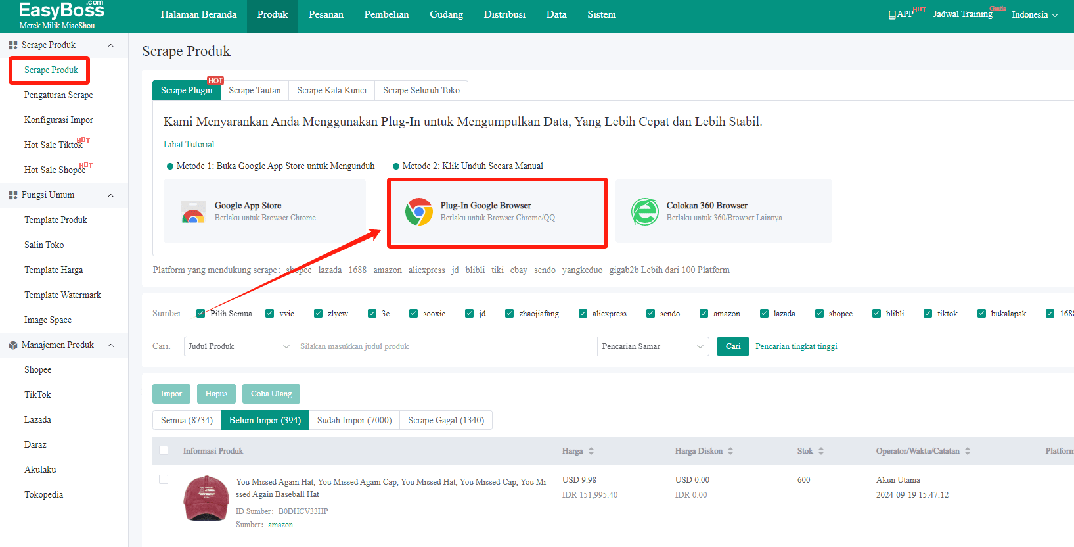This screenshot has height=547, width=1074.
Task: Click the Cari search button
Action: tap(733, 346)
